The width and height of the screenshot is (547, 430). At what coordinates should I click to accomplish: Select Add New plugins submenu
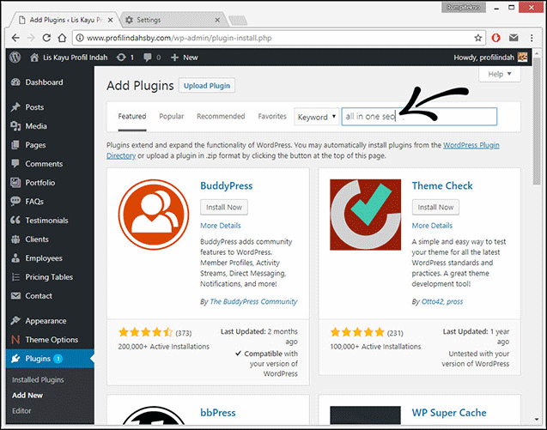point(27,395)
